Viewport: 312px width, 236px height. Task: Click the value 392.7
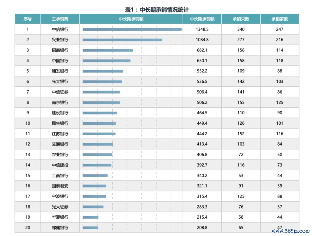[x=202, y=165]
